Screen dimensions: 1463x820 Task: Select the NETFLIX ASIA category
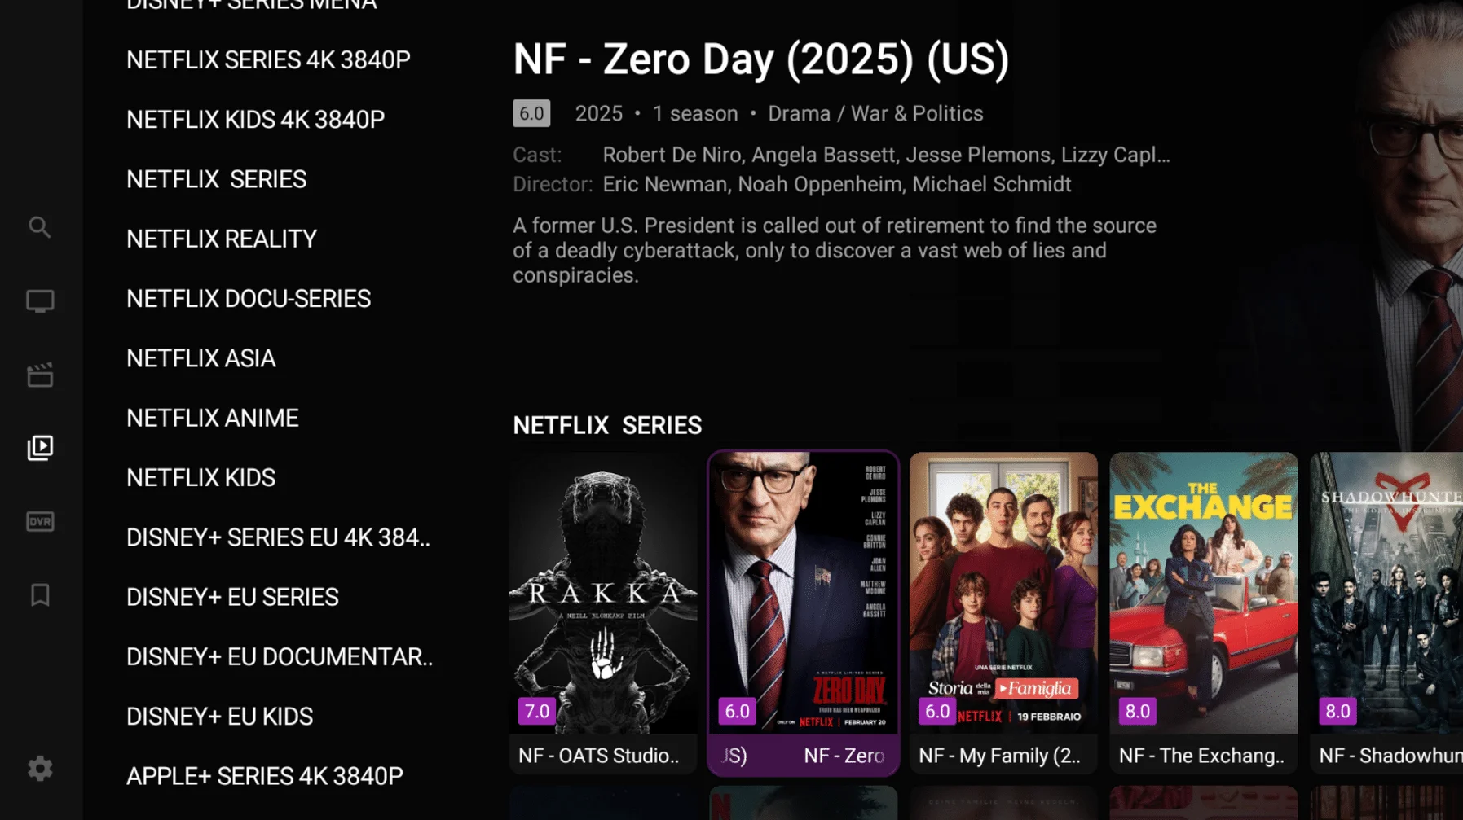201,358
